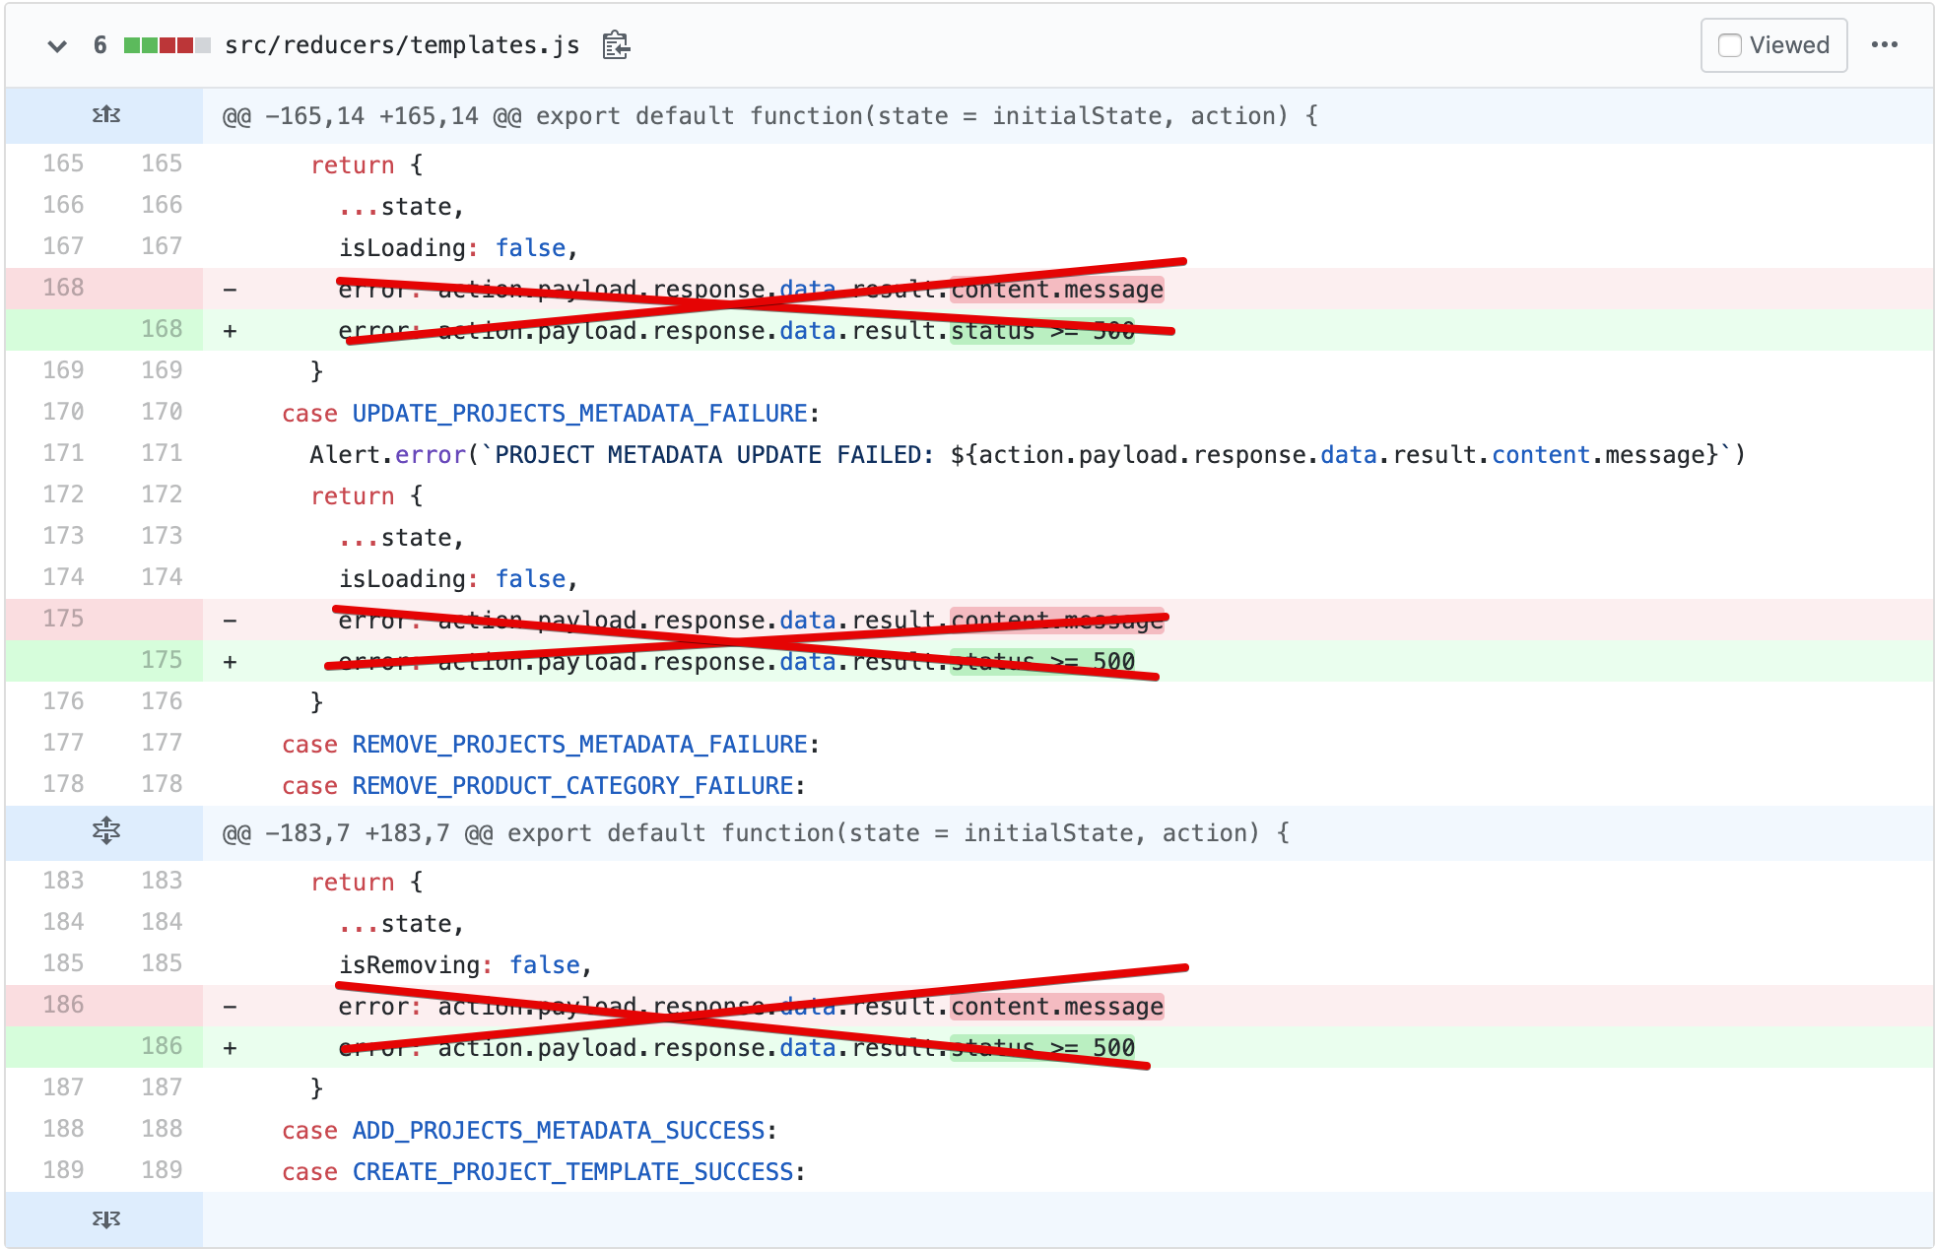Click the changed-lines count number 6
The image size is (1935, 1249).
point(100,45)
